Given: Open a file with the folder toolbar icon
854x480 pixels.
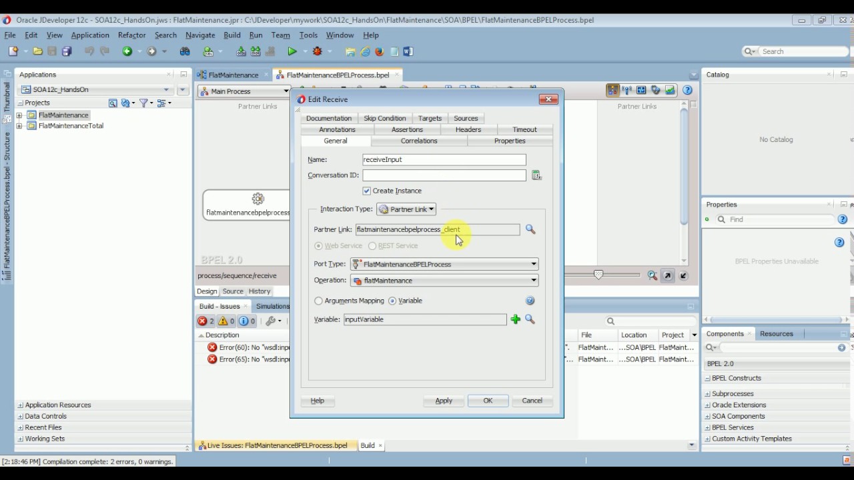Looking at the screenshot, I should [38, 51].
